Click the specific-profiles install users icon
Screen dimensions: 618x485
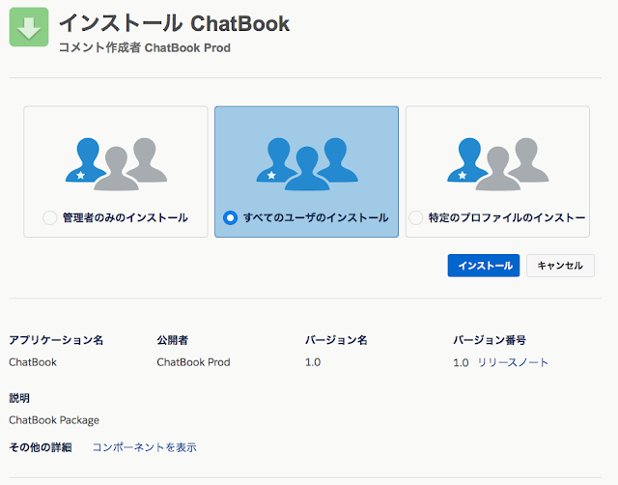coord(498,164)
